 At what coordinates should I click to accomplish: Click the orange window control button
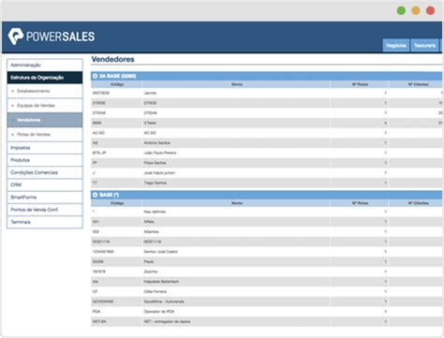point(416,10)
